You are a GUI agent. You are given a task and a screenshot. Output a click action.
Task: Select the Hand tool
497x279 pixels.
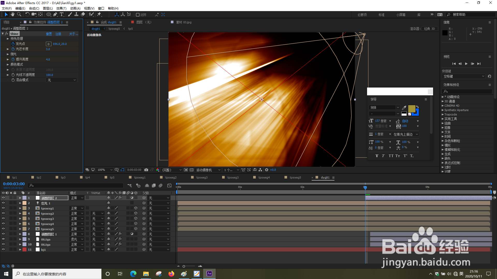[x=12, y=14]
